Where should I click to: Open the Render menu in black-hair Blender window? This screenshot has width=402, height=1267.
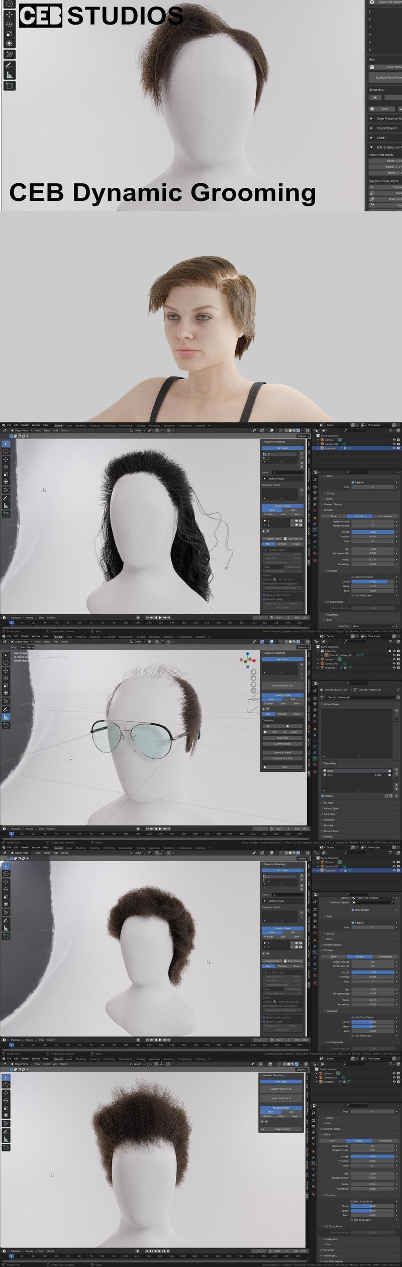coord(25,425)
